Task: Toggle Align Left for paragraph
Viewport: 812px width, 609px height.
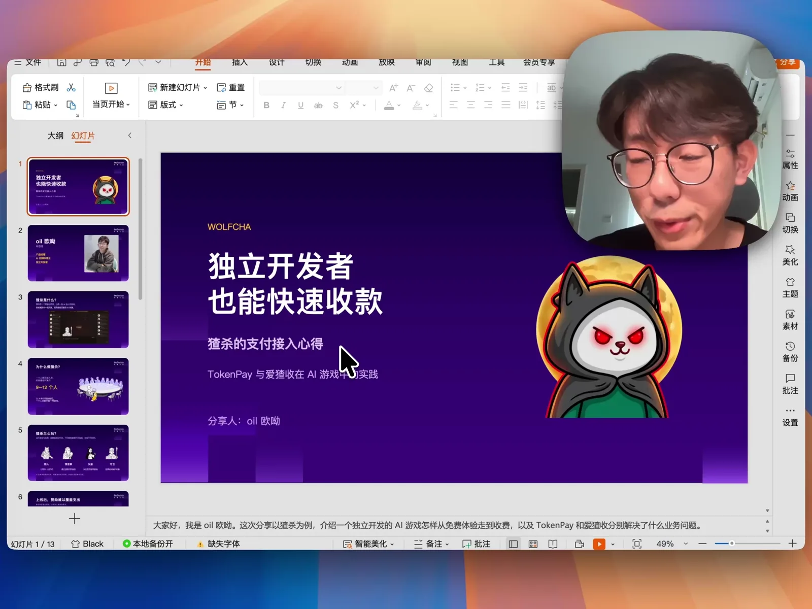Action: 454,105
